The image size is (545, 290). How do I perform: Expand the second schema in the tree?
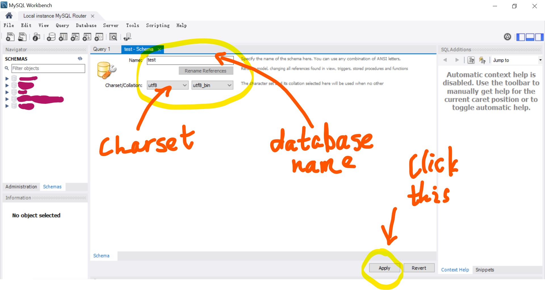click(x=7, y=85)
